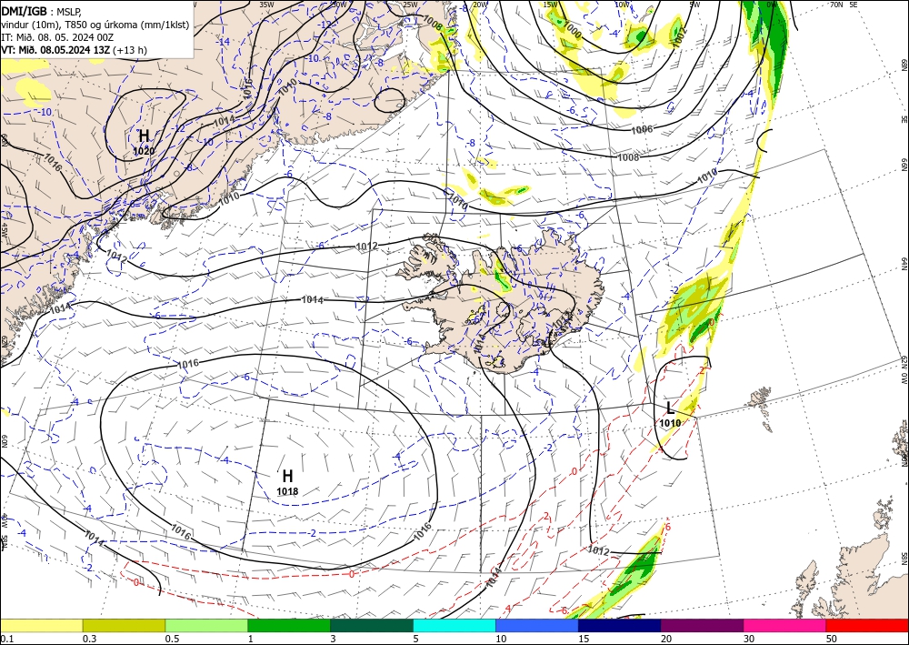Click the legend value "30"
909x645 pixels.
(748, 639)
